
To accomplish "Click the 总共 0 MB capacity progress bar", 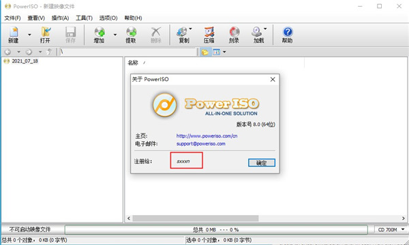I will pyautogui.click(x=216, y=229).
